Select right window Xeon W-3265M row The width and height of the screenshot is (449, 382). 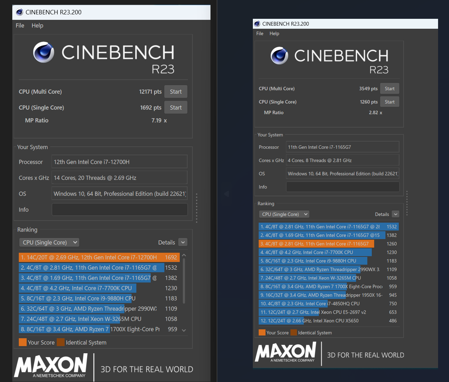point(329,278)
